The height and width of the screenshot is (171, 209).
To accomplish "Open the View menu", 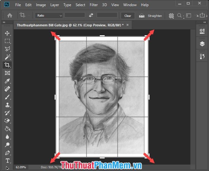I will click(x=115, y=5).
